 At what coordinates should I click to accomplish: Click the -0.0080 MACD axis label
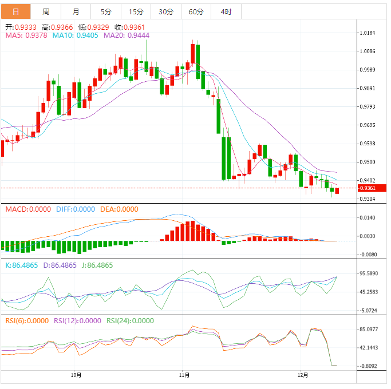coord(368,255)
